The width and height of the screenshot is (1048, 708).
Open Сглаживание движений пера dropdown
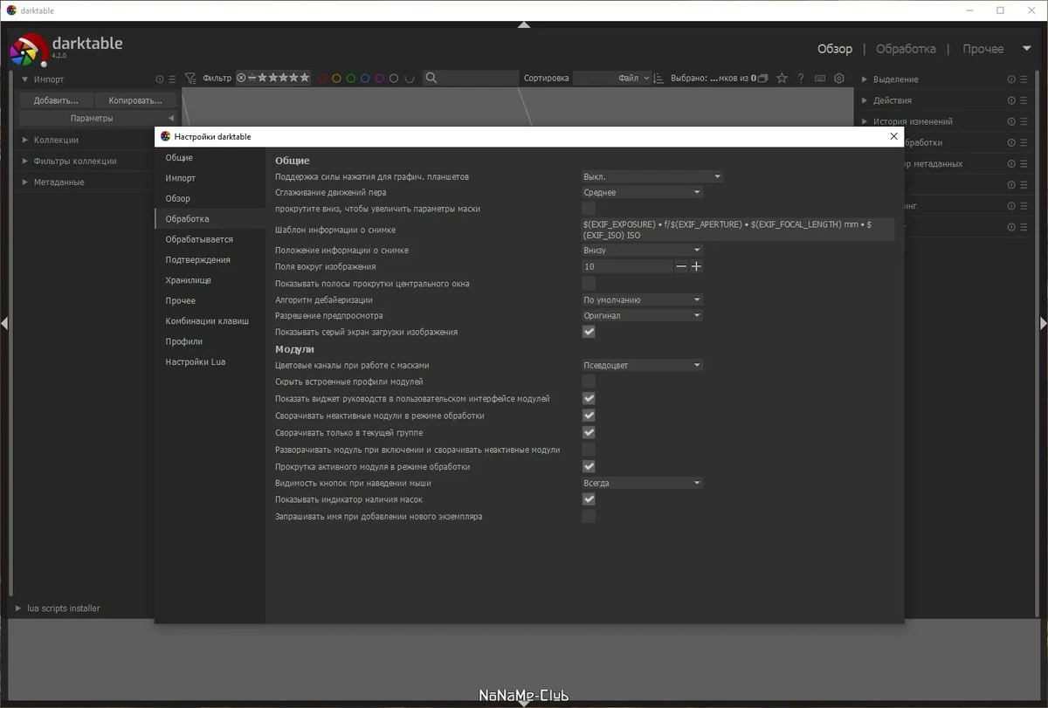coord(642,192)
